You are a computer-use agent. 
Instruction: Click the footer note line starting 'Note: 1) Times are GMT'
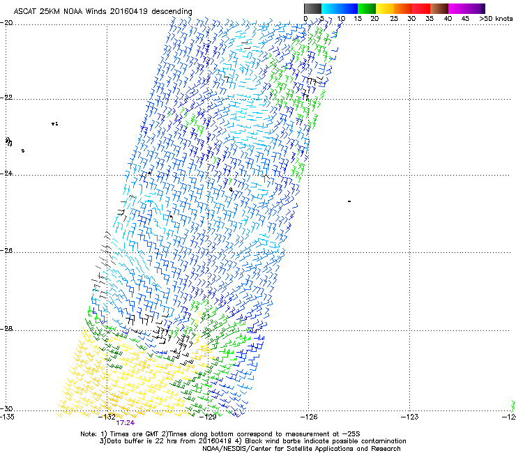coord(220,434)
